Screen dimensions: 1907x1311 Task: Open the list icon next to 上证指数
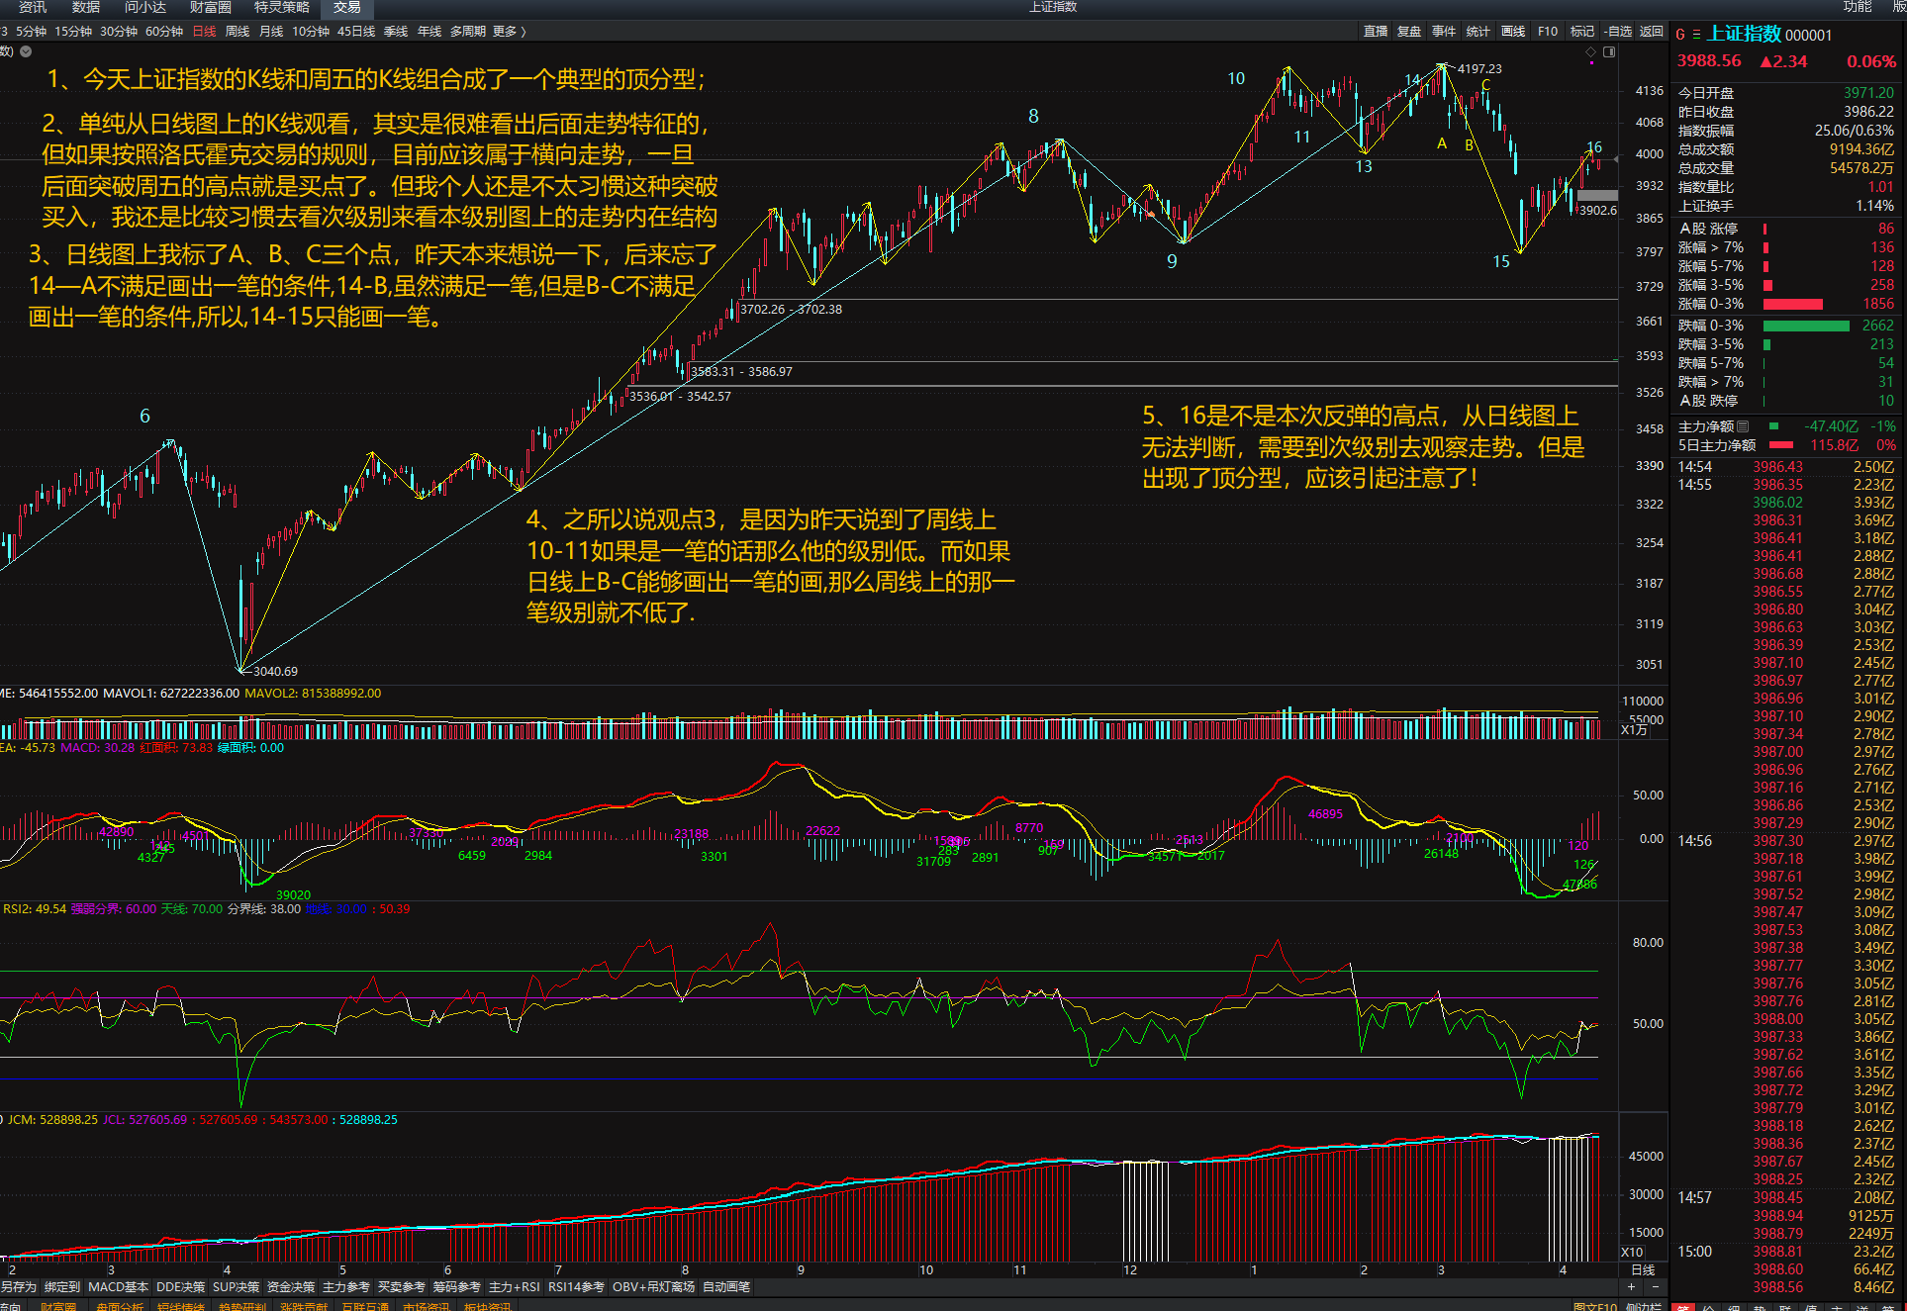point(1696,35)
